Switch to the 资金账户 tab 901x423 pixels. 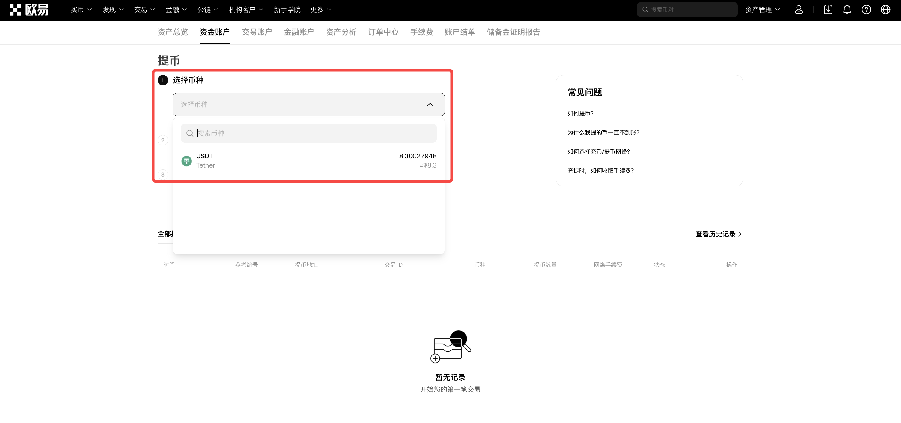215,32
